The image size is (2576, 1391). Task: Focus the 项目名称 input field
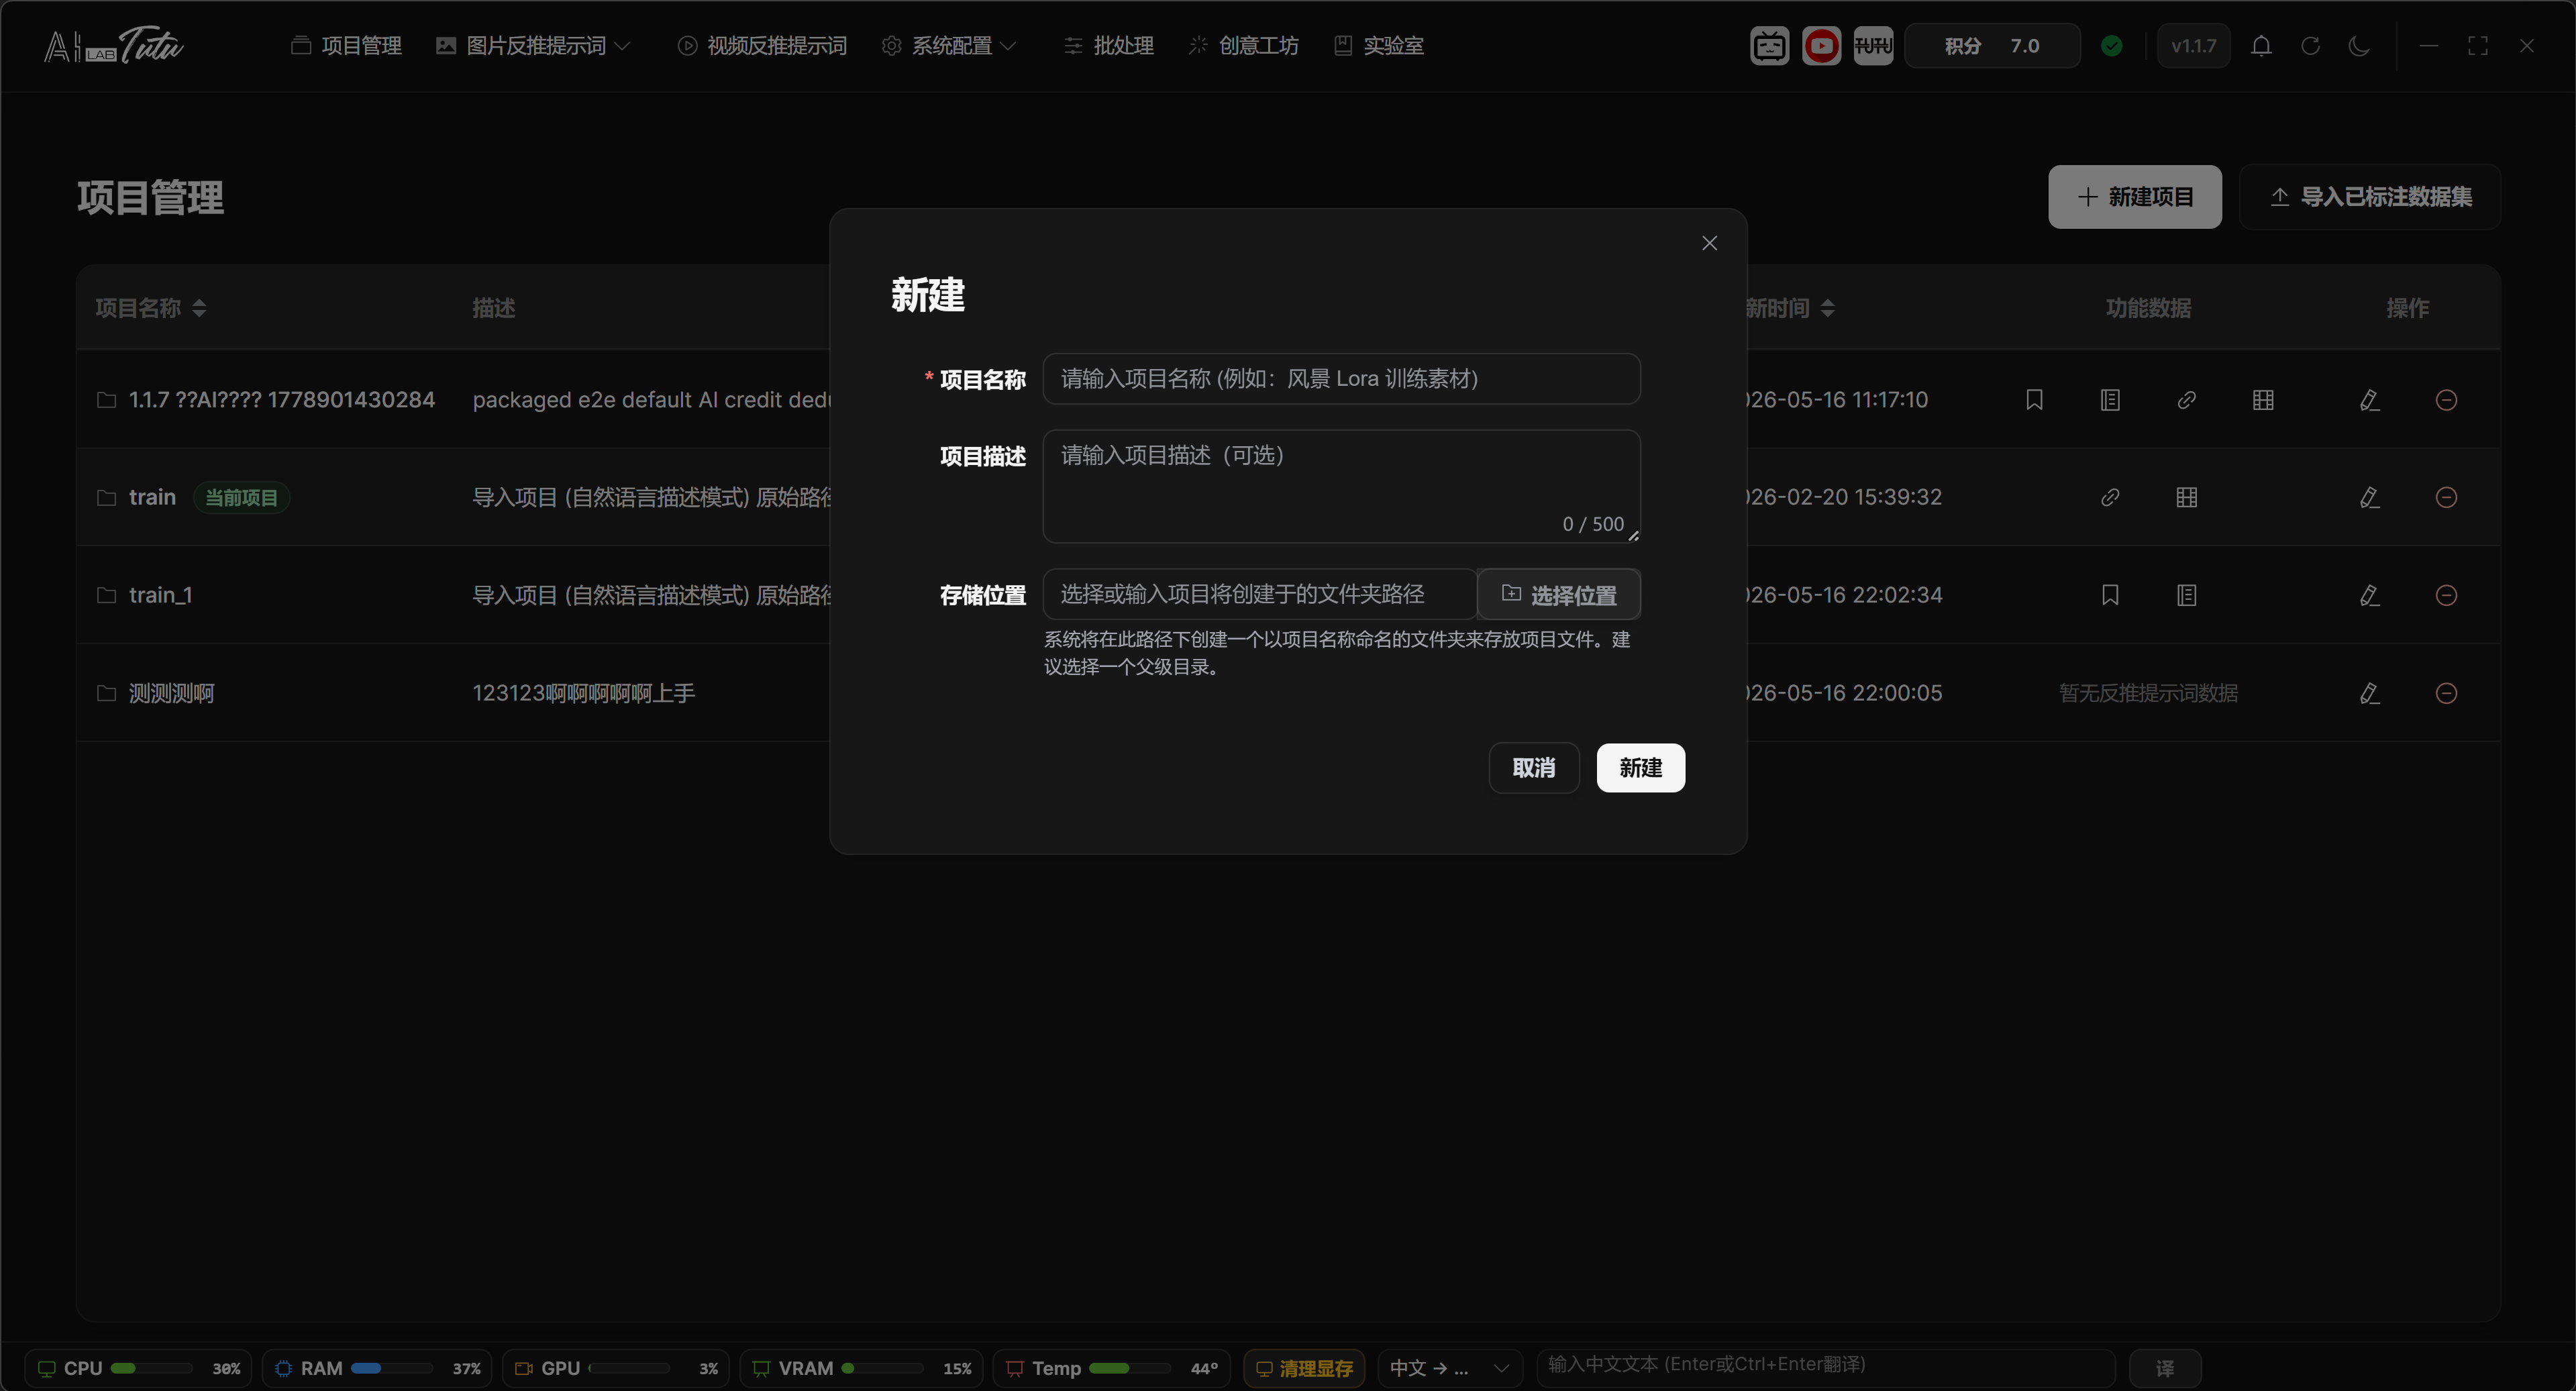click(x=1341, y=379)
